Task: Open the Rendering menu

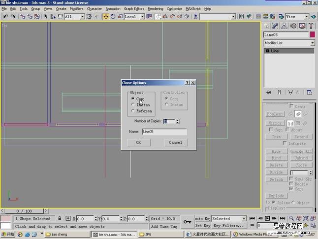Action: tap(156, 9)
